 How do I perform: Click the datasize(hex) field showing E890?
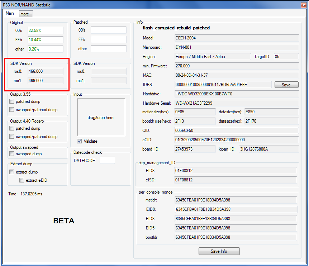272,112
